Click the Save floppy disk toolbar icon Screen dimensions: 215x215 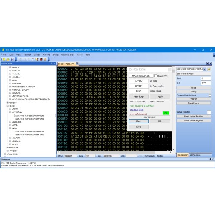point(12,59)
